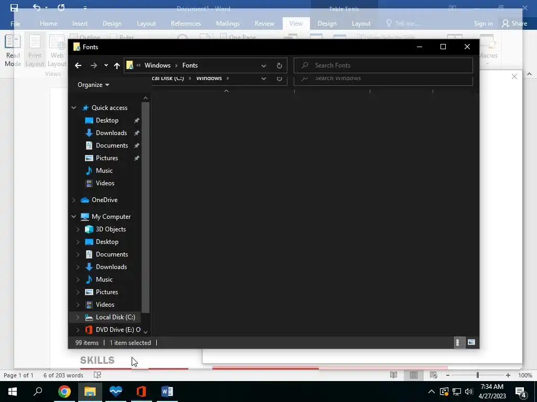Select Music under Quick access

(x=104, y=171)
